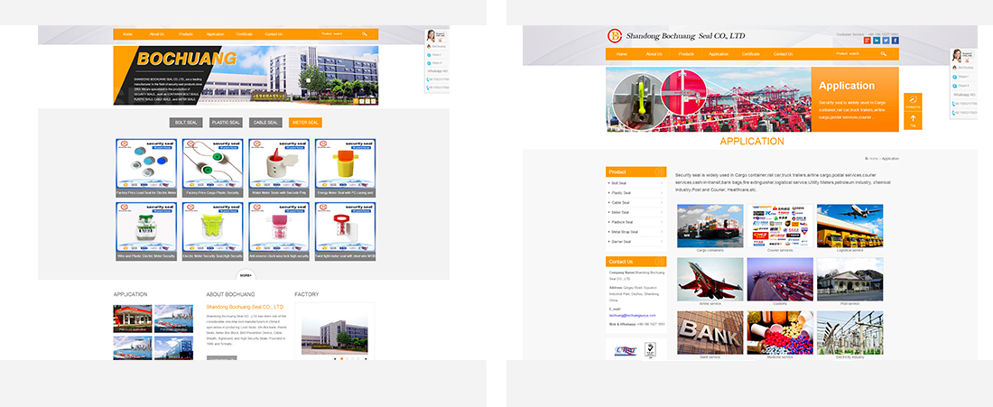Image resolution: width=993 pixels, height=407 pixels.
Task: Expand Plastic Seal in the Product sidebar
Action: click(636, 192)
